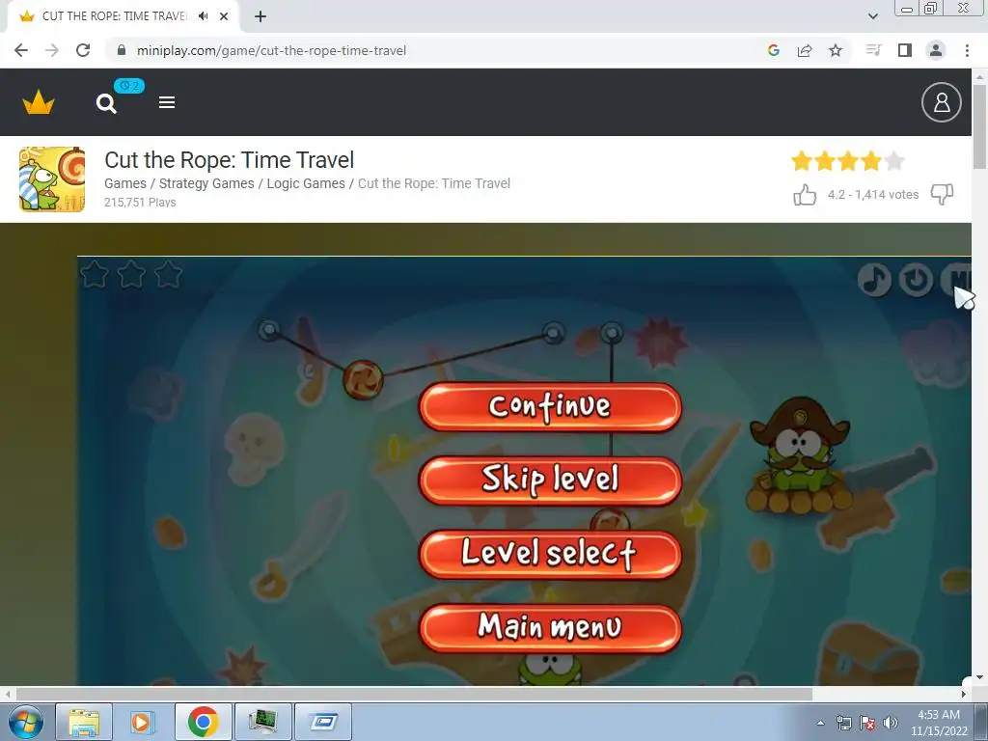Viewport: 988px width, 741px height.
Task: Click the page vertical scrollbar thumb
Action: [x=979, y=126]
